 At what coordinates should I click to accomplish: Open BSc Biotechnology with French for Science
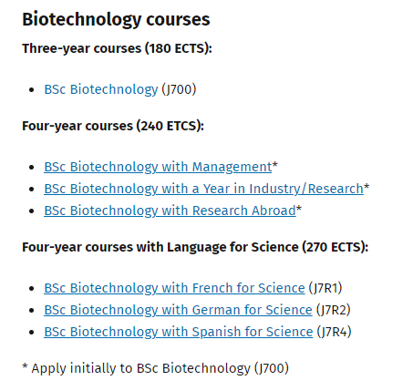pyautogui.click(x=174, y=288)
